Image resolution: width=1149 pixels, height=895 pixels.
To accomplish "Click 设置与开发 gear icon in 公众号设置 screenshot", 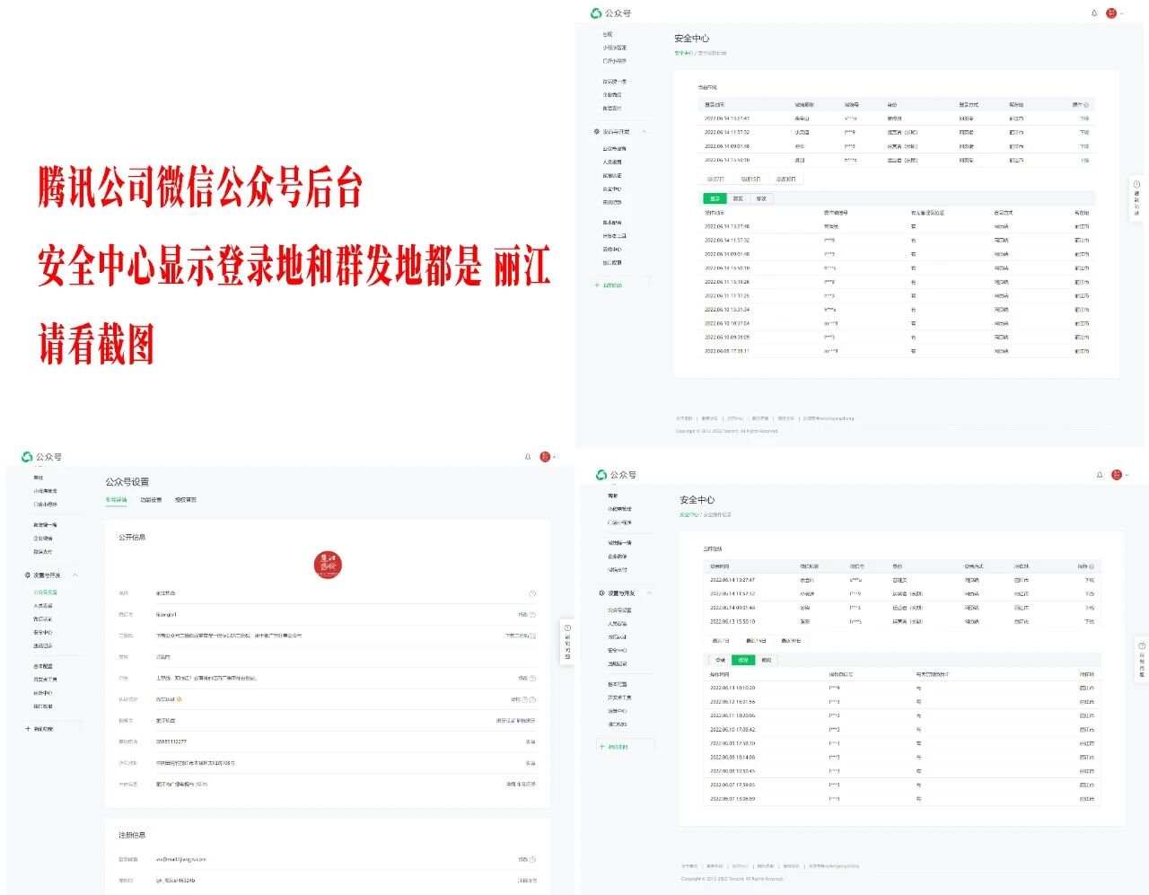I will tap(28, 575).
